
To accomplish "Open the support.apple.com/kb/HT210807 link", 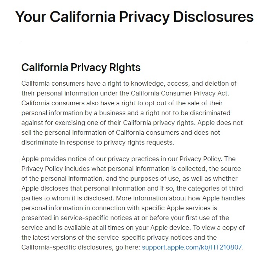I will pos(191,247).
